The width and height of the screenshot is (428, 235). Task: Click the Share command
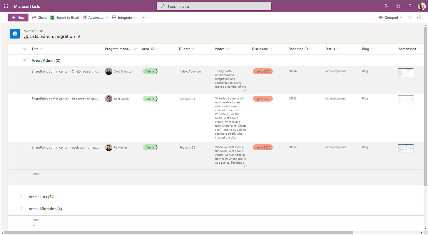[39, 17]
